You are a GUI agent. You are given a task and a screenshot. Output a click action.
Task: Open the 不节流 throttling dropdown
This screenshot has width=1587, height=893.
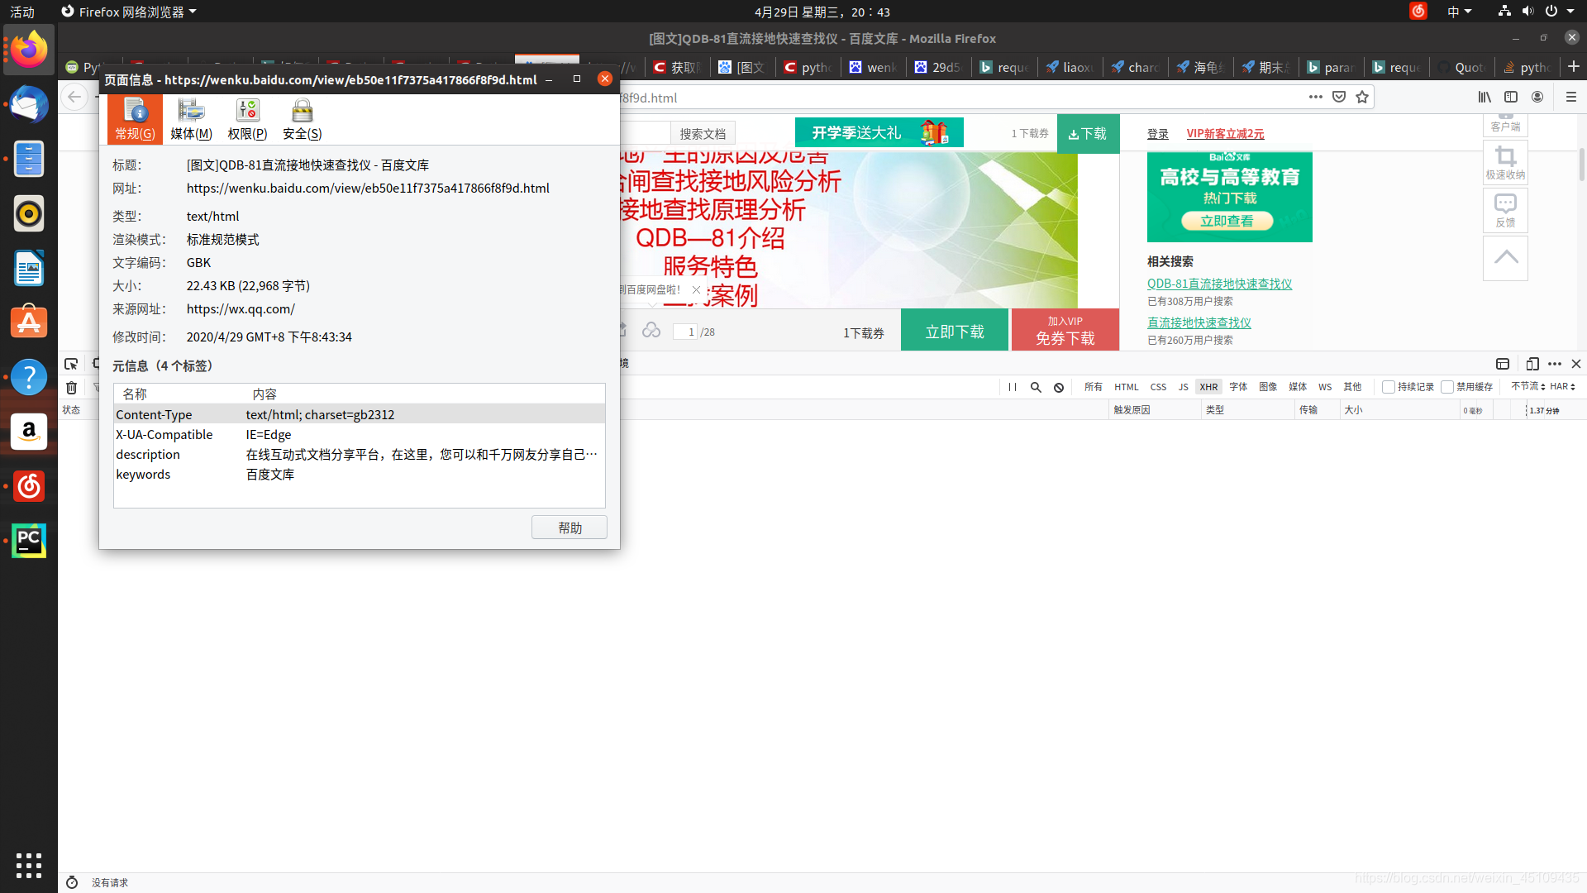1527,386
